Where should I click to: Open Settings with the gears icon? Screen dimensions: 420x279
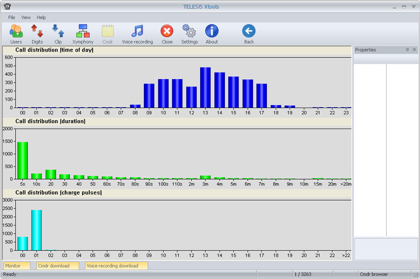coord(189,34)
